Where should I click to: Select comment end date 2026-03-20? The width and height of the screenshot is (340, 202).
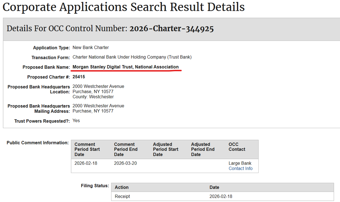[x=125, y=163]
